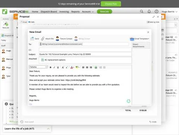This screenshot has width=179, height=135.
Task: Click the estimate link in the email body
Action: pyautogui.click(x=76, y=80)
